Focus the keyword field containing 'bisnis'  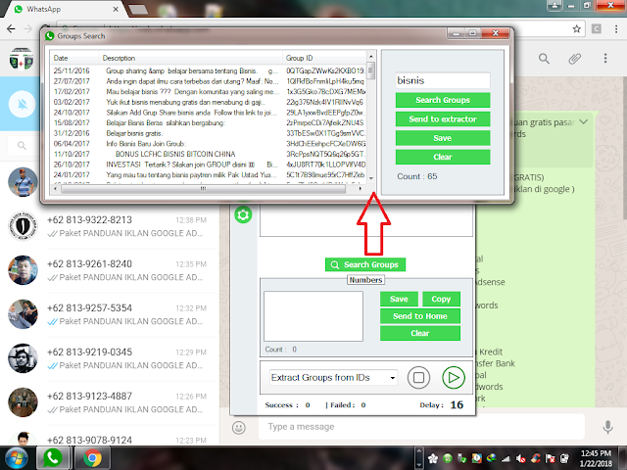(x=443, y=80)
